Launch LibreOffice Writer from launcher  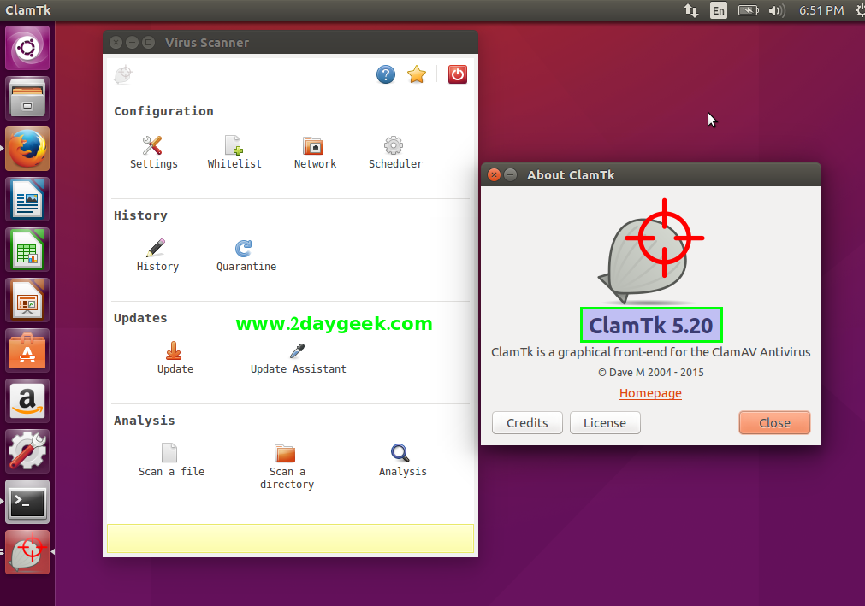(x=27, y=199)
